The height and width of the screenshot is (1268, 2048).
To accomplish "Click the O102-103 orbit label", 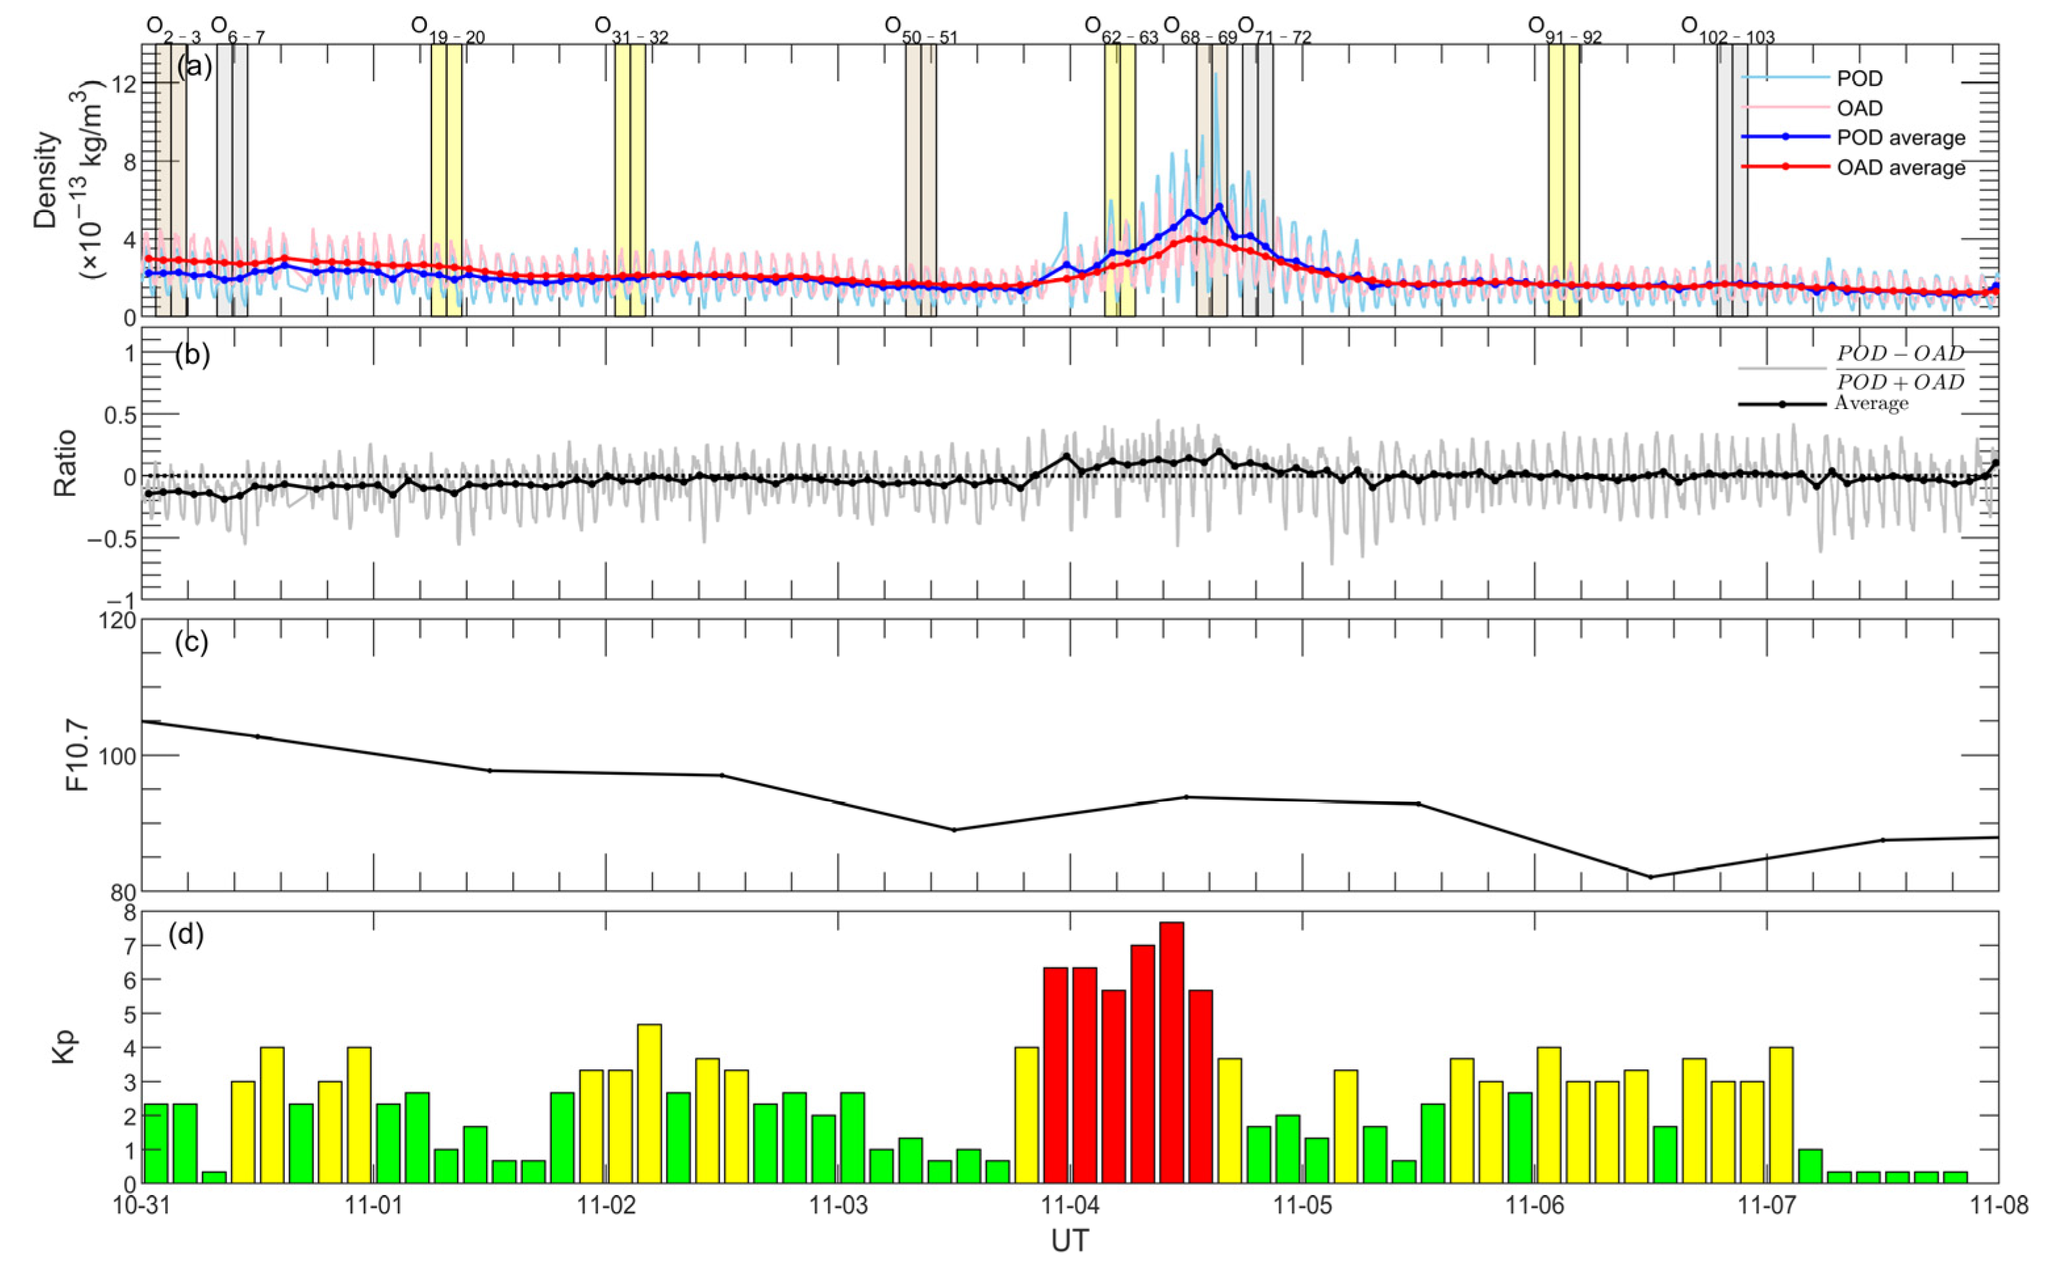I will click(1728, 30).
